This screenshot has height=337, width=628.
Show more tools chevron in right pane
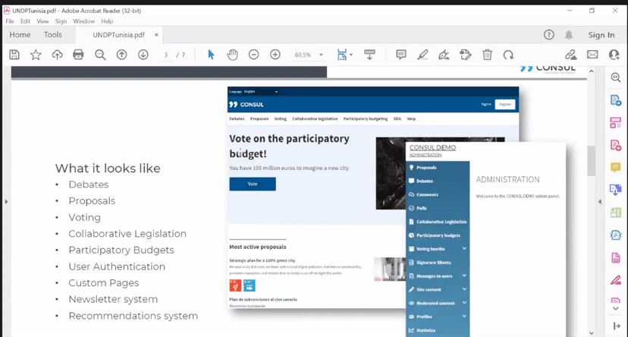tap(616, 309)
